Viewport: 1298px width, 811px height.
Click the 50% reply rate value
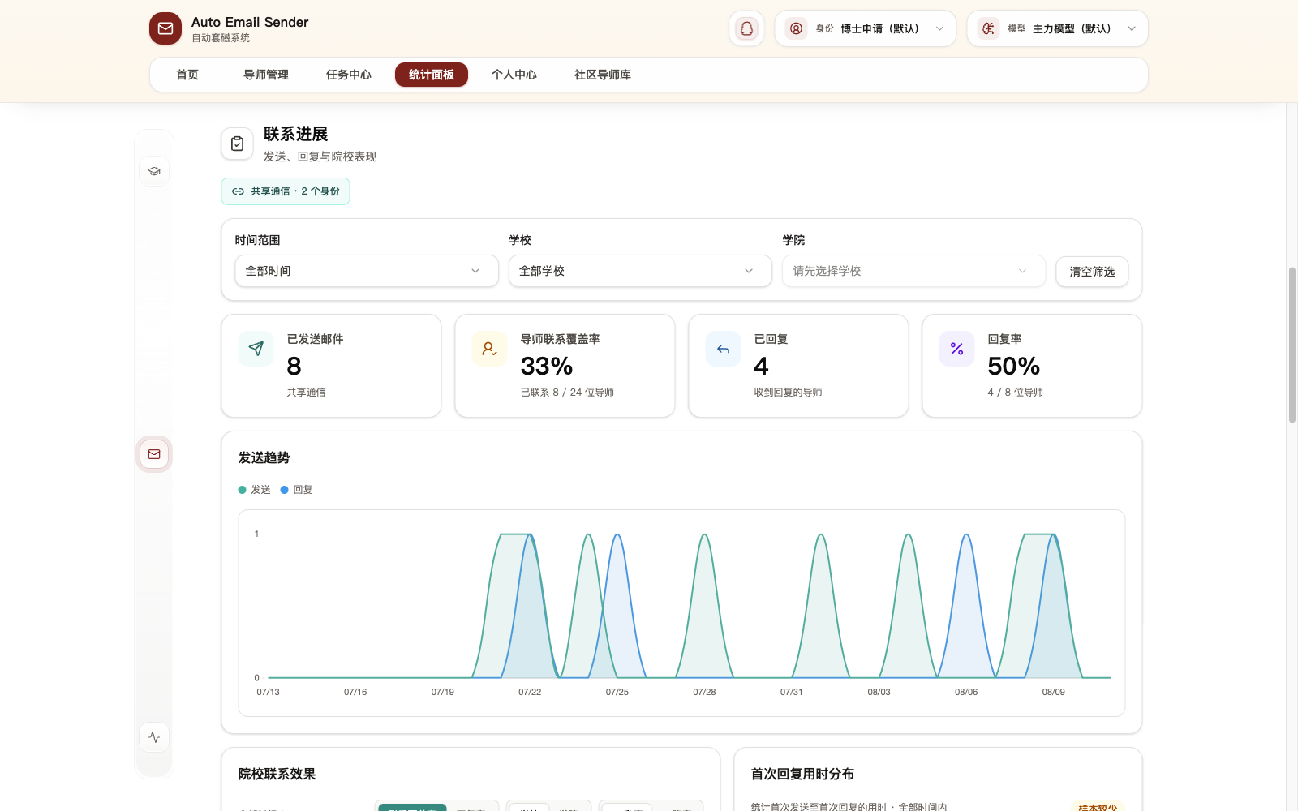1014,367
